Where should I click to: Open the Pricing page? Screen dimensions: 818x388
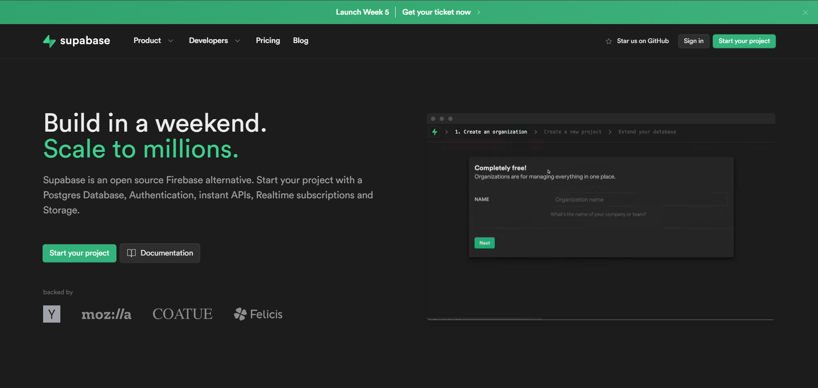pos(268,40)
